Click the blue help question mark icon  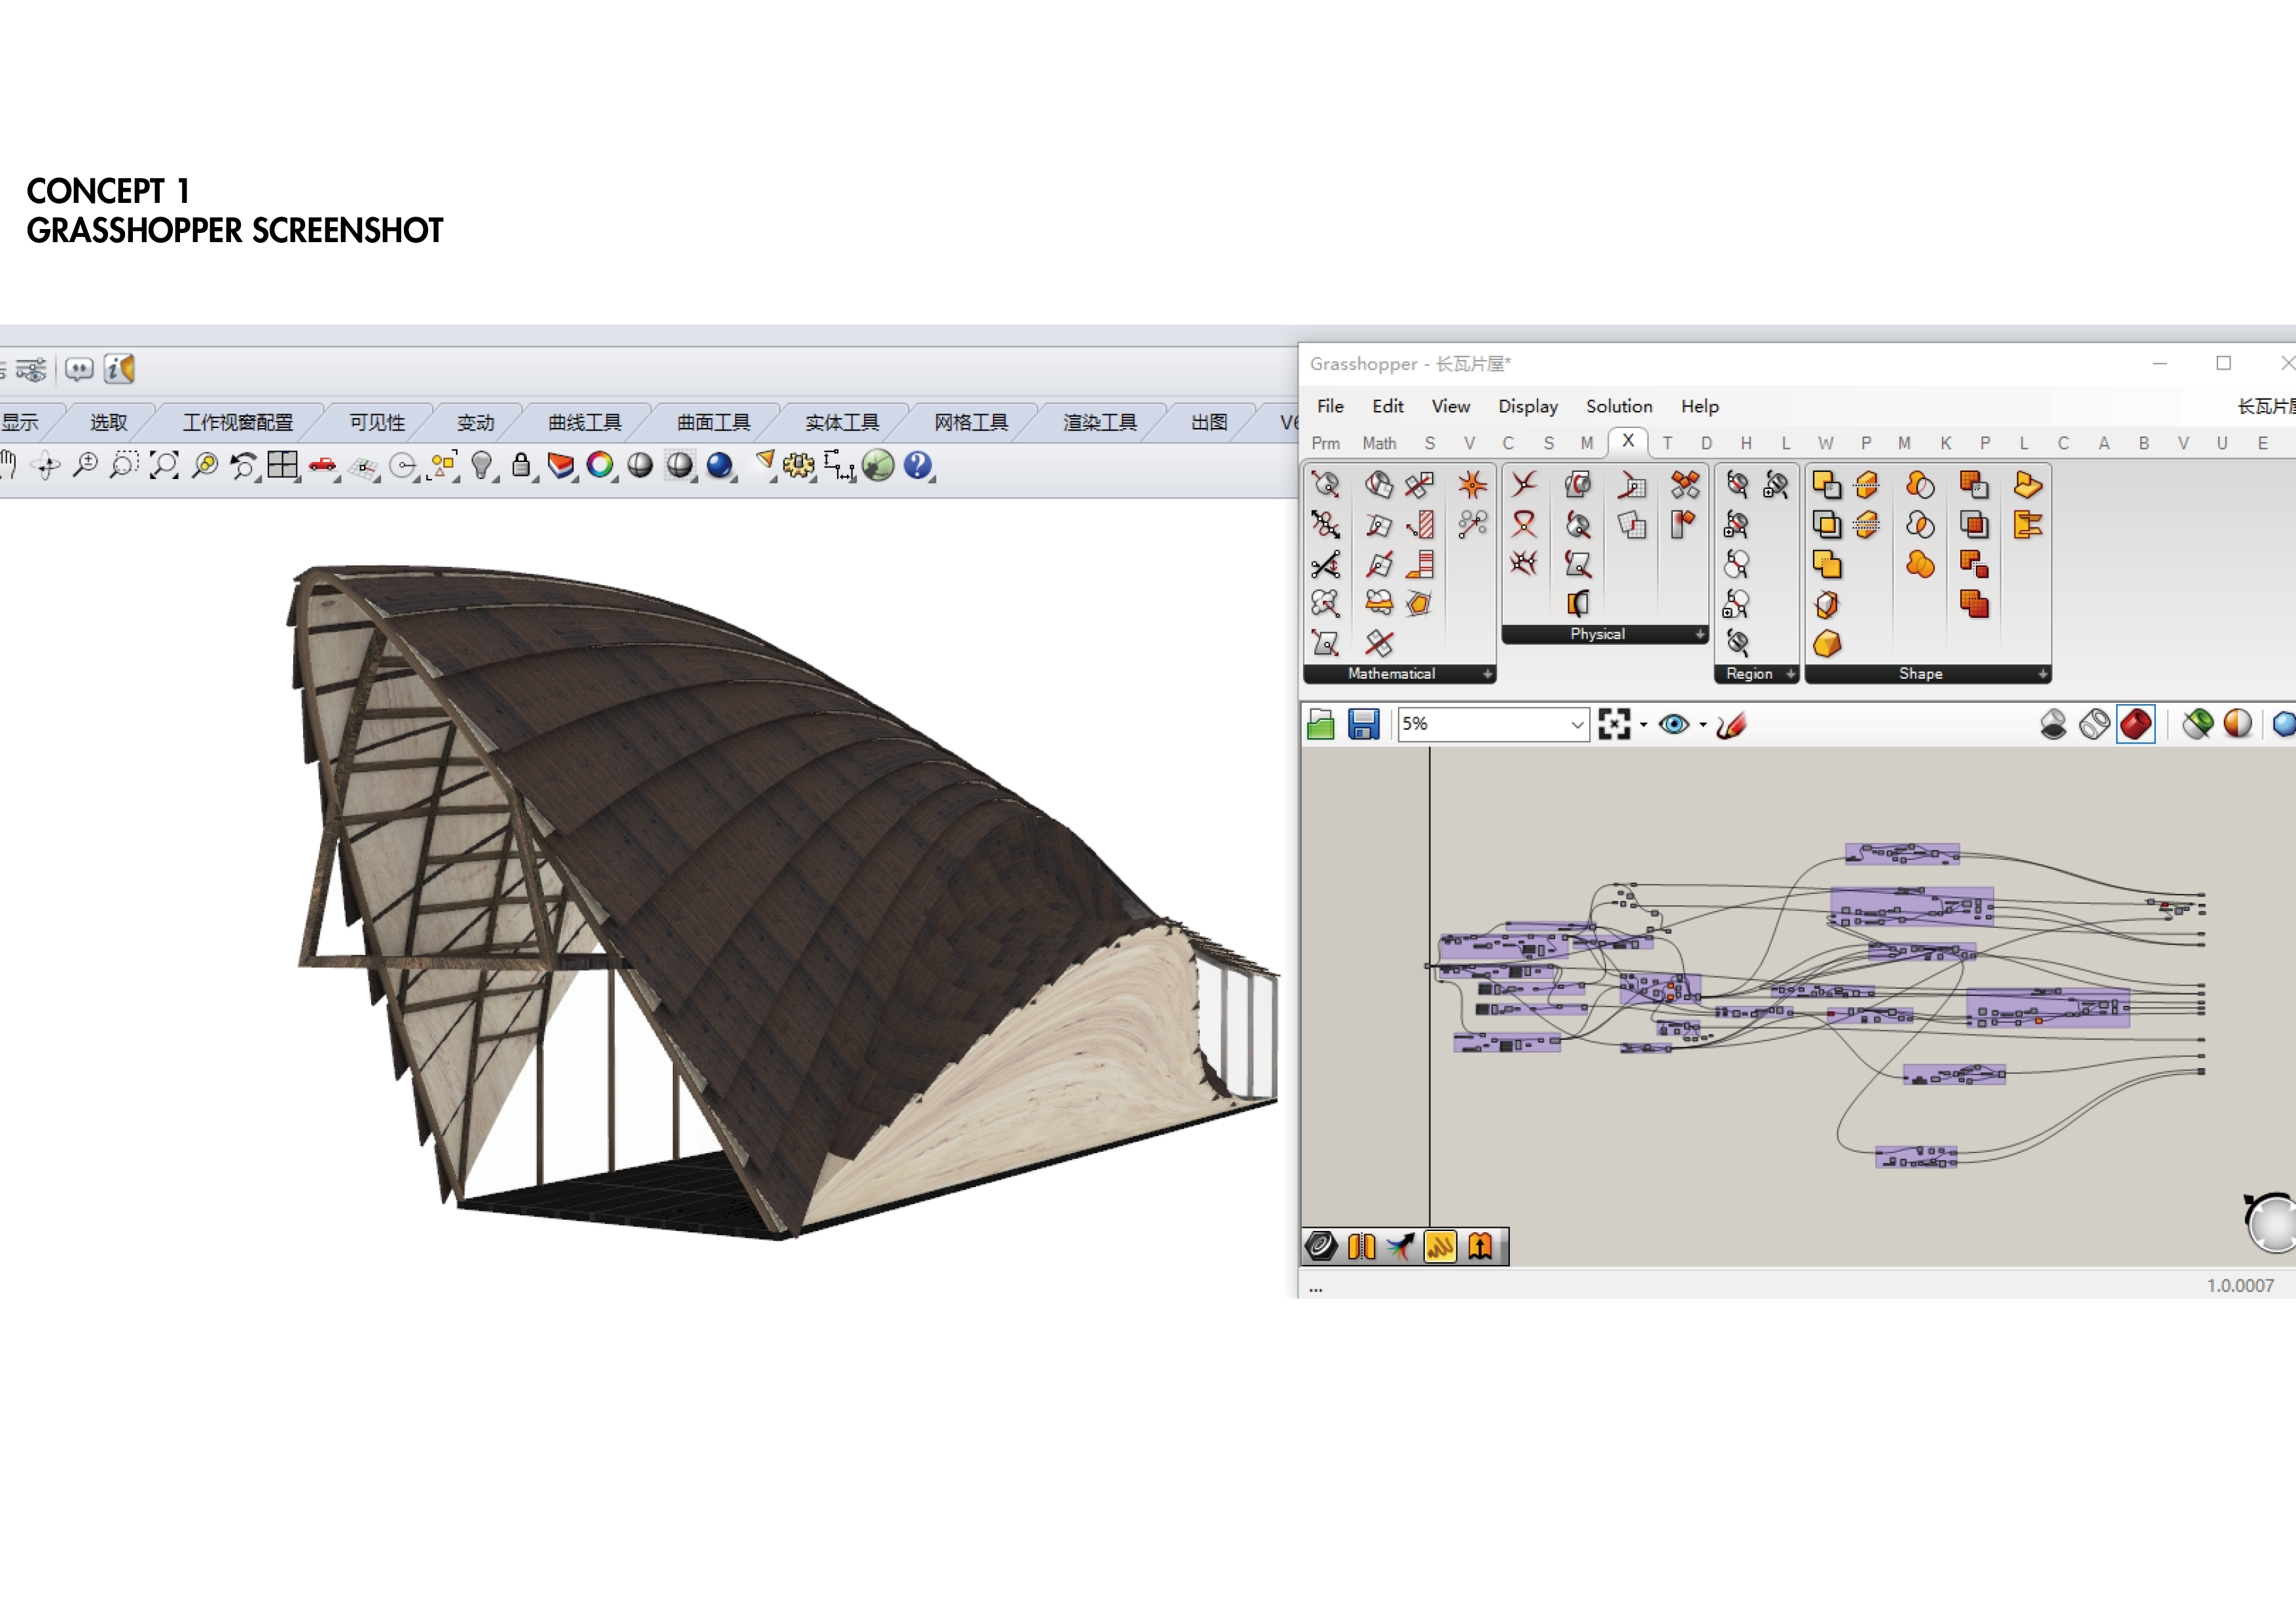917,465
